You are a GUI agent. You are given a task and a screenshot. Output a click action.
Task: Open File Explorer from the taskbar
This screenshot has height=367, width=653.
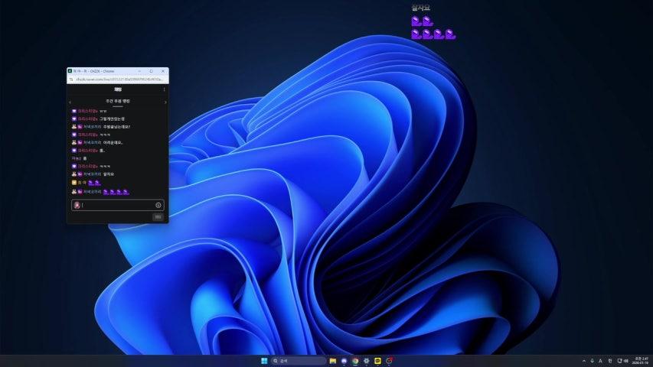333,361
